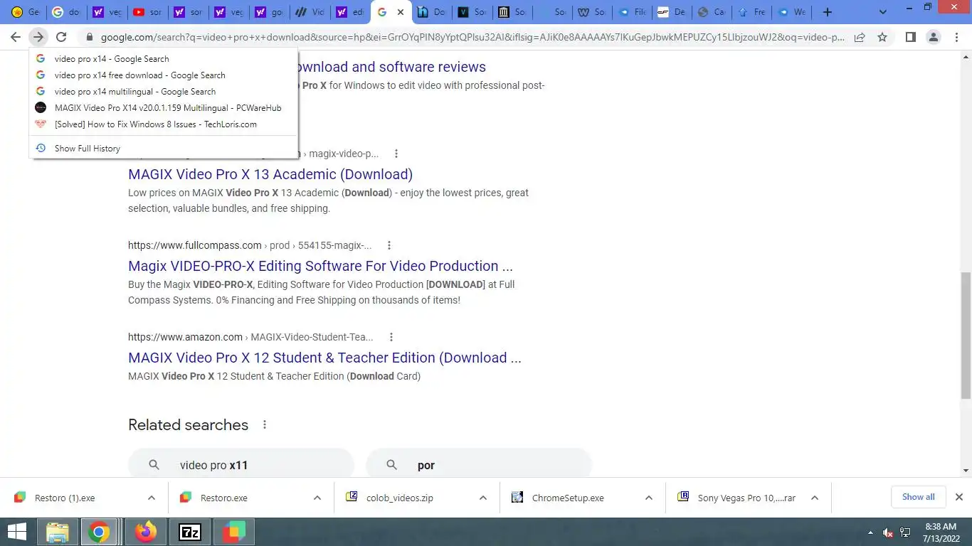Switch to the tab labeled 'Fre'
972x546 pixels.
point(752,12)
